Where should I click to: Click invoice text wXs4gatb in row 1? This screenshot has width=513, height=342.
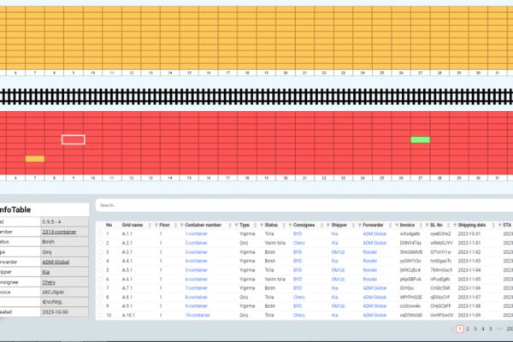pyautogui.click(x=410, y=234)
